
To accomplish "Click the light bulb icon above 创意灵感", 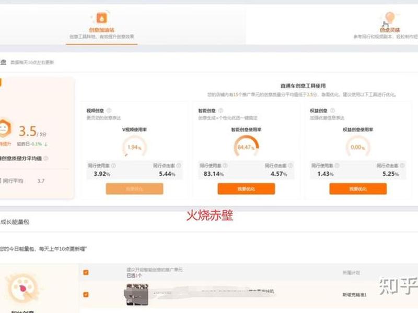I will click(x=390, y=18).
